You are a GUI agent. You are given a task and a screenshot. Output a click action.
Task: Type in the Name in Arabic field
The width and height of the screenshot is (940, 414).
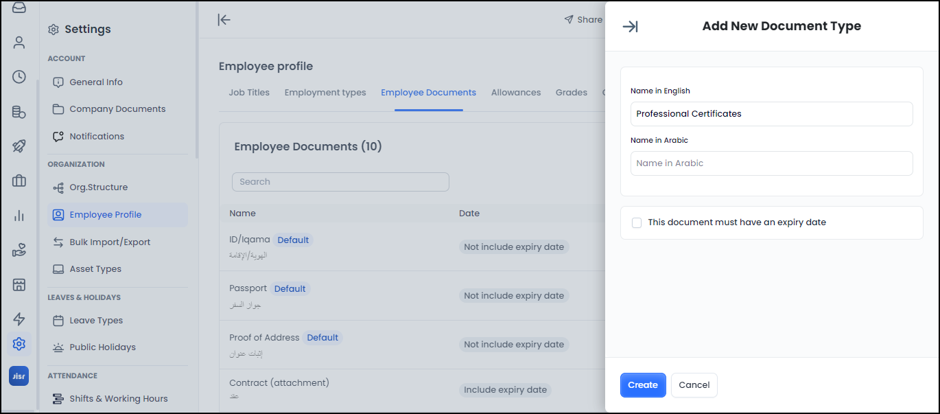[x=771, y=163]
